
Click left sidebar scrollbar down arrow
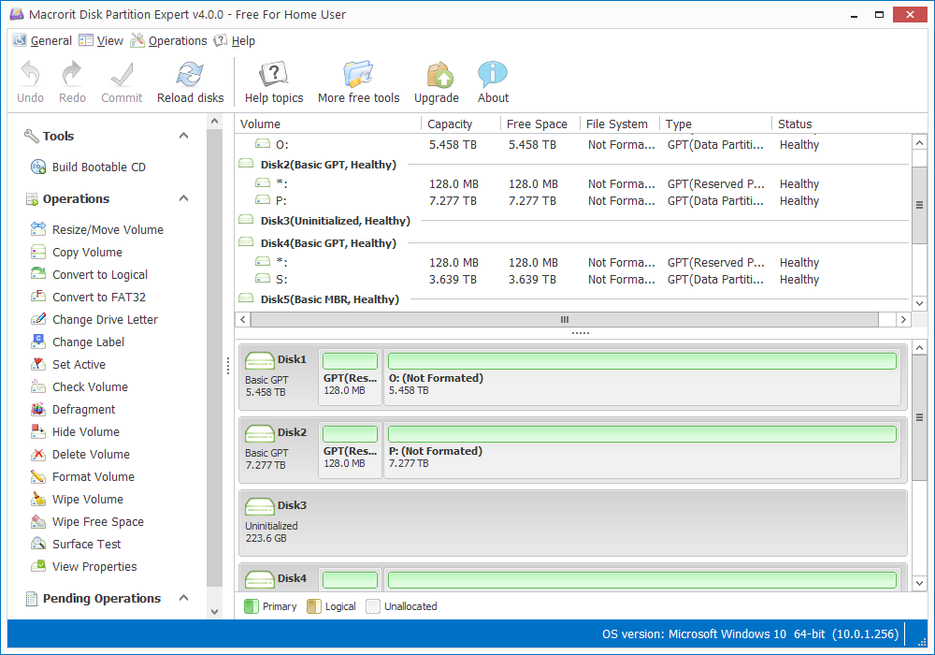pos(215,611)
